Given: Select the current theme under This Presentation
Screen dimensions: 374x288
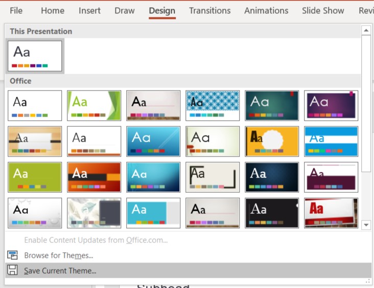Looking at the screenshot, I should point(35,56).
